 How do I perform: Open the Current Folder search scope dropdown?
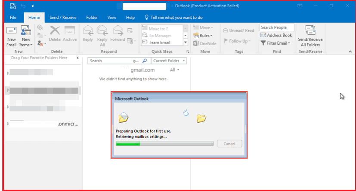click(169, 61)
